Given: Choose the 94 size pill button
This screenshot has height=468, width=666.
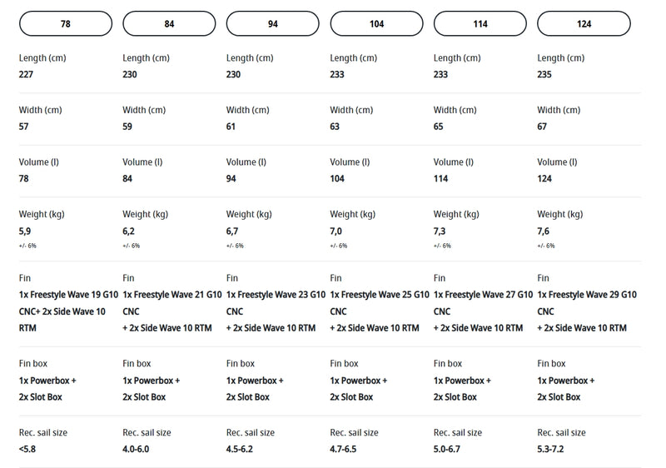Looking at the screenshot, I should 273,24.
